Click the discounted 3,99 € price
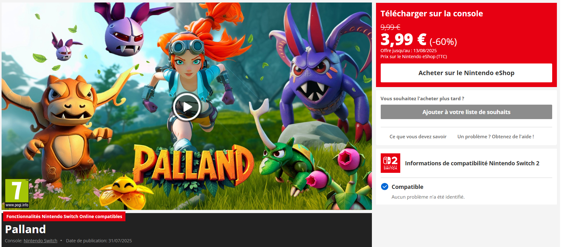The image size is (561, 247). (x=403, y=40)
